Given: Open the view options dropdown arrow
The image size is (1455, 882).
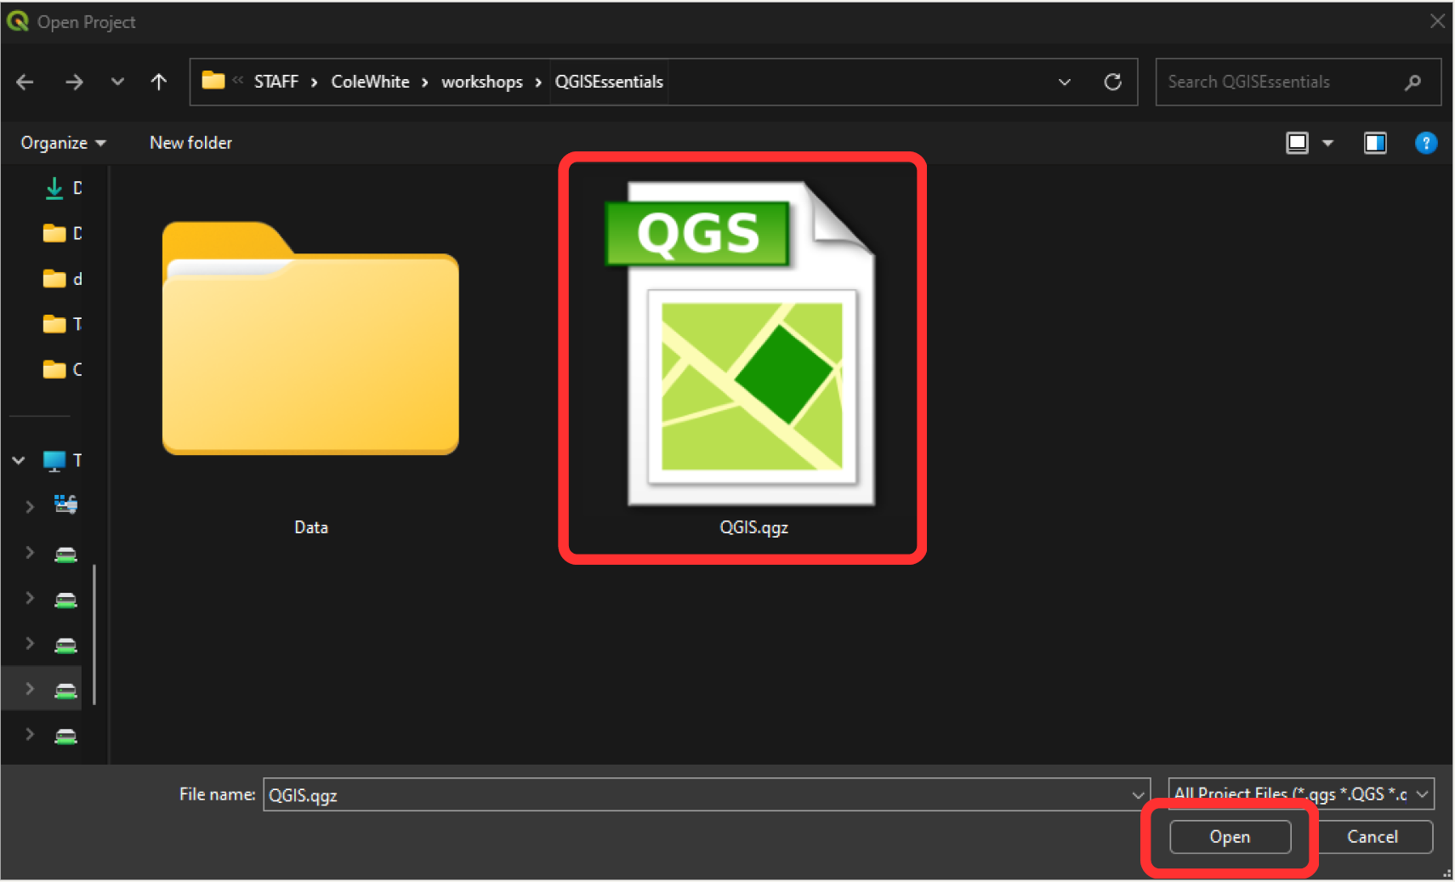Looking at the screenshot, I should coord(1327,144).
